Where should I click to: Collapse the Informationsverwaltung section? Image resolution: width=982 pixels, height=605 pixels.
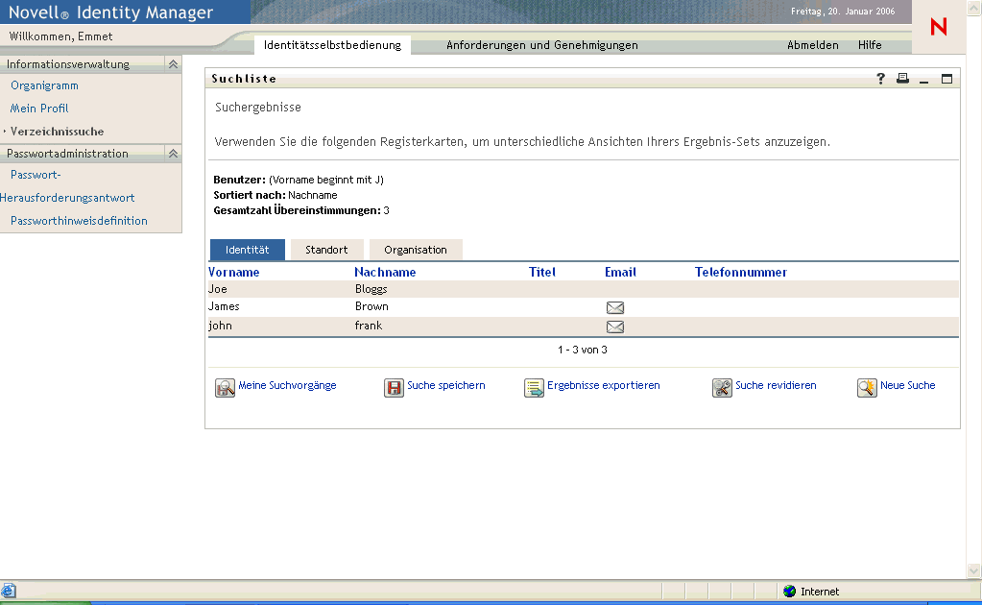point(174,64)
